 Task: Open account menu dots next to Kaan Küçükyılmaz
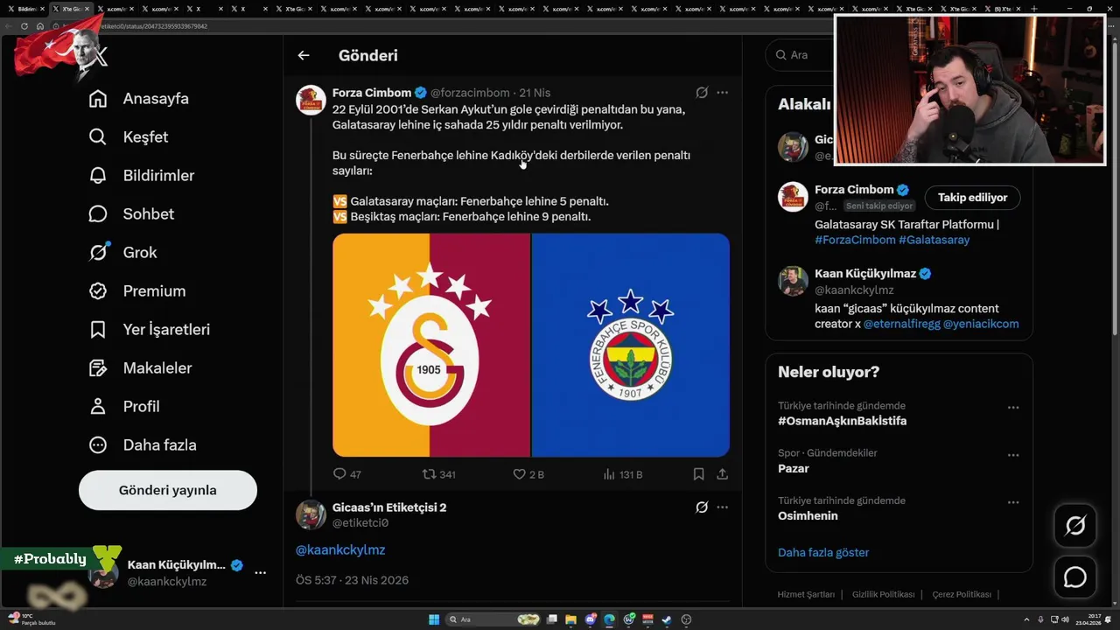tap(260, 572)
